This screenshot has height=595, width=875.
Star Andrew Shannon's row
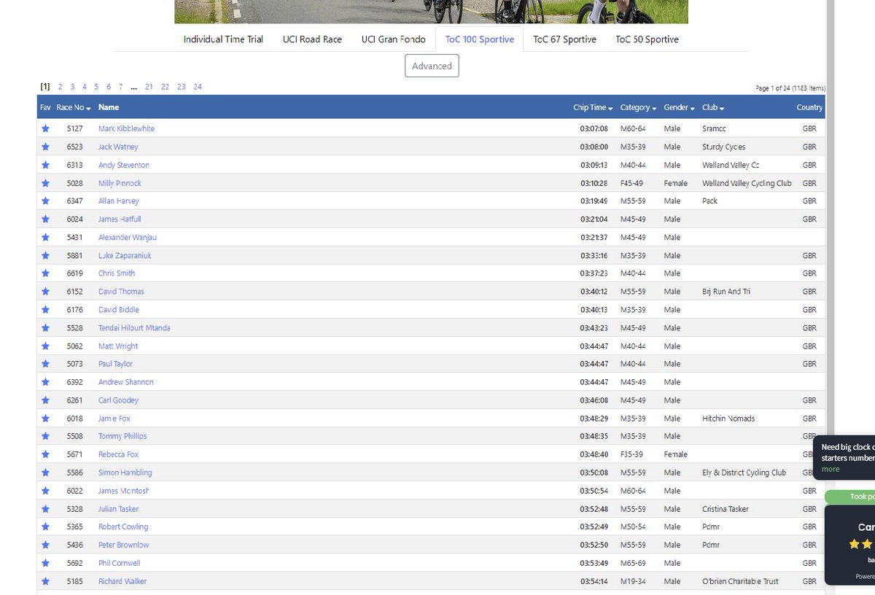click(45, 381)
